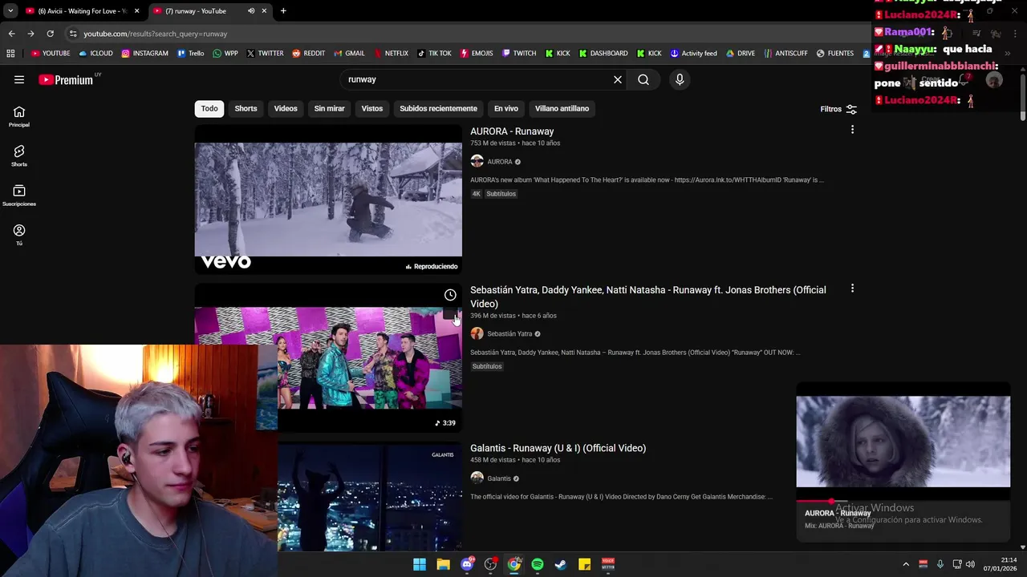Go back with the browser arrow
Screen dimensions: 1027x577
point(11,34)
